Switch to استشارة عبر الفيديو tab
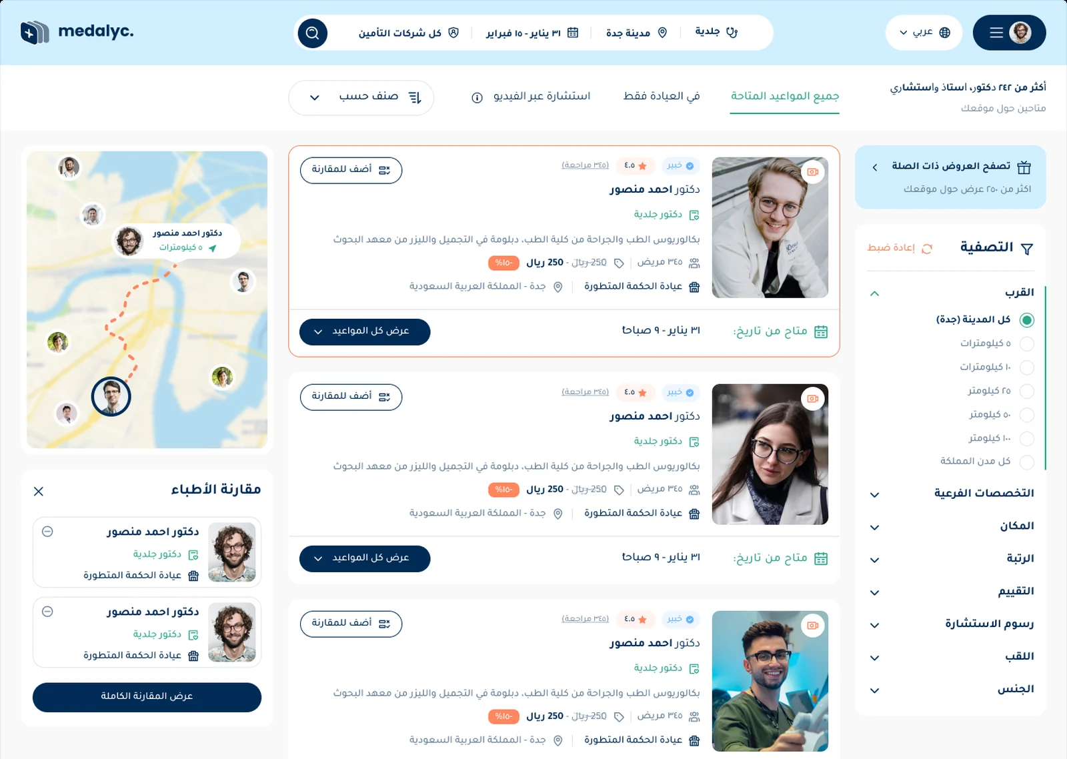 [542, 96]
